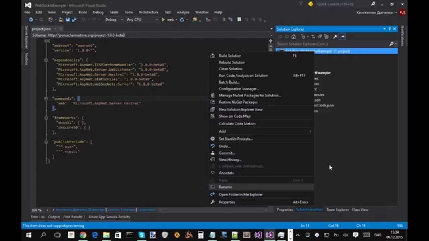Collapse the publishExclude block in editor
Viewport: 429px width, 241px height.
coord(46,142)
